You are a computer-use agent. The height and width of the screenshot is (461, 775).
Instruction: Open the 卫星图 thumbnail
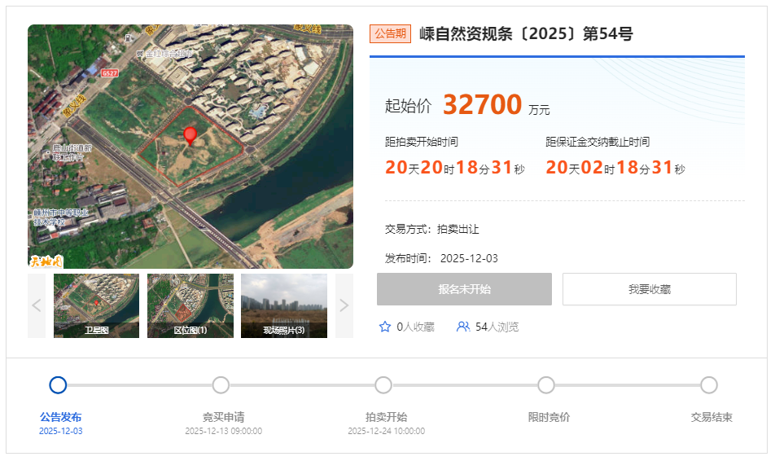pos(96,305)
